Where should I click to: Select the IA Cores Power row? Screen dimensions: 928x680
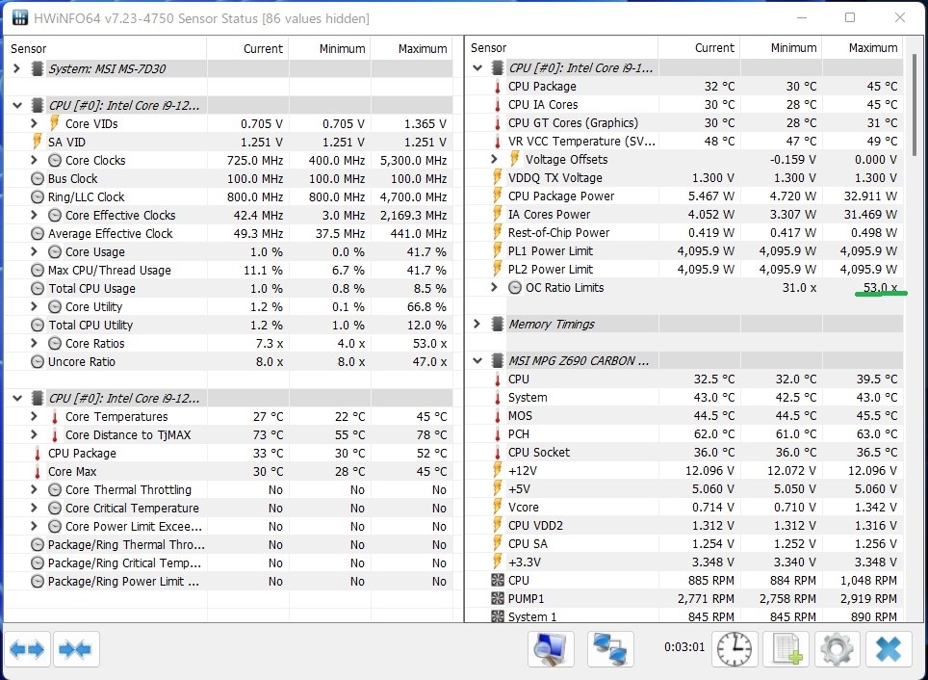click(684, 214)
